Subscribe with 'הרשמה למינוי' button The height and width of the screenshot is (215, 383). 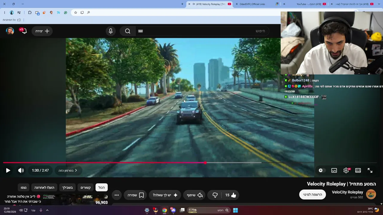pyautogui.click(x=313, y=195)
